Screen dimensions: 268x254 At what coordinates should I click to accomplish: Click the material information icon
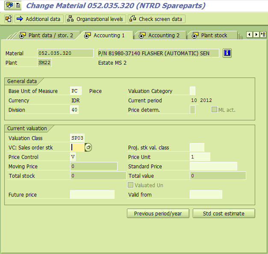pyautogui.click(x=227, y=53)
